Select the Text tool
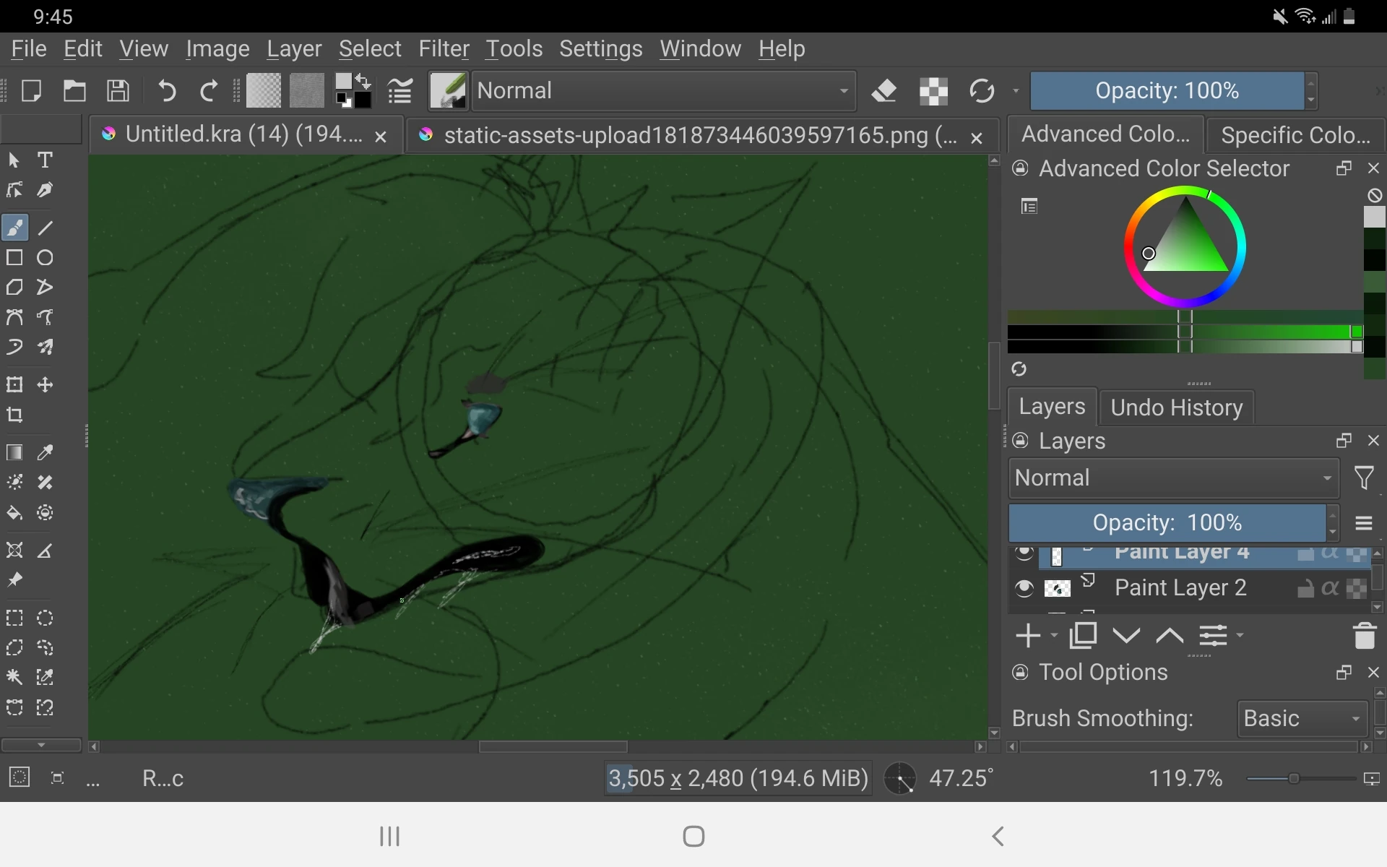 pyautogui.click(x=45, y=160)
